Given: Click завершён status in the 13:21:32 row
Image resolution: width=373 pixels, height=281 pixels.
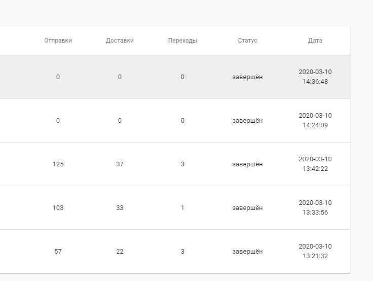Looking at the screenshot, I should pos(247,251).
